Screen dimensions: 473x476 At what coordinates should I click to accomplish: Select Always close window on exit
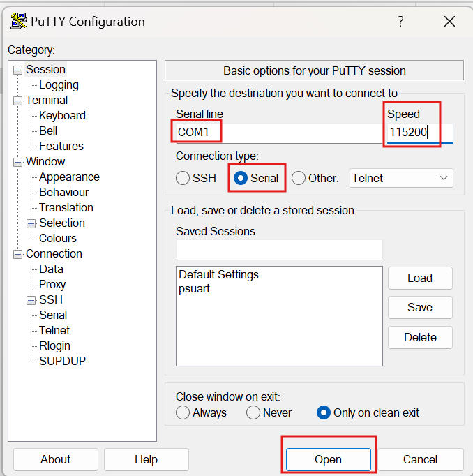click(183, 412)
